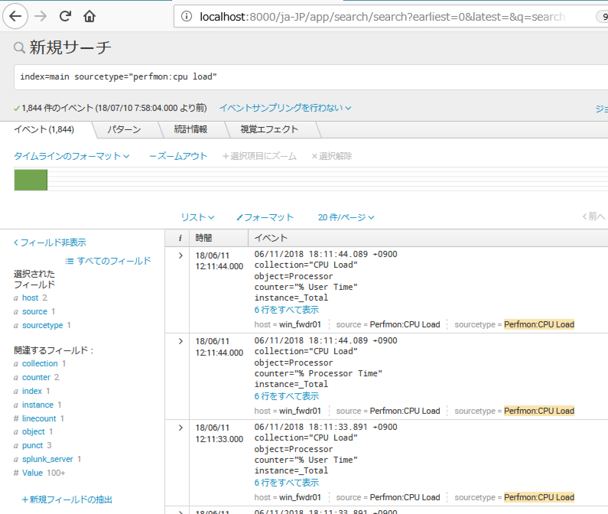The width and height of the screenshot is (608, 514).
Task: Click the browser back arrow button
Action: [15, 16]
